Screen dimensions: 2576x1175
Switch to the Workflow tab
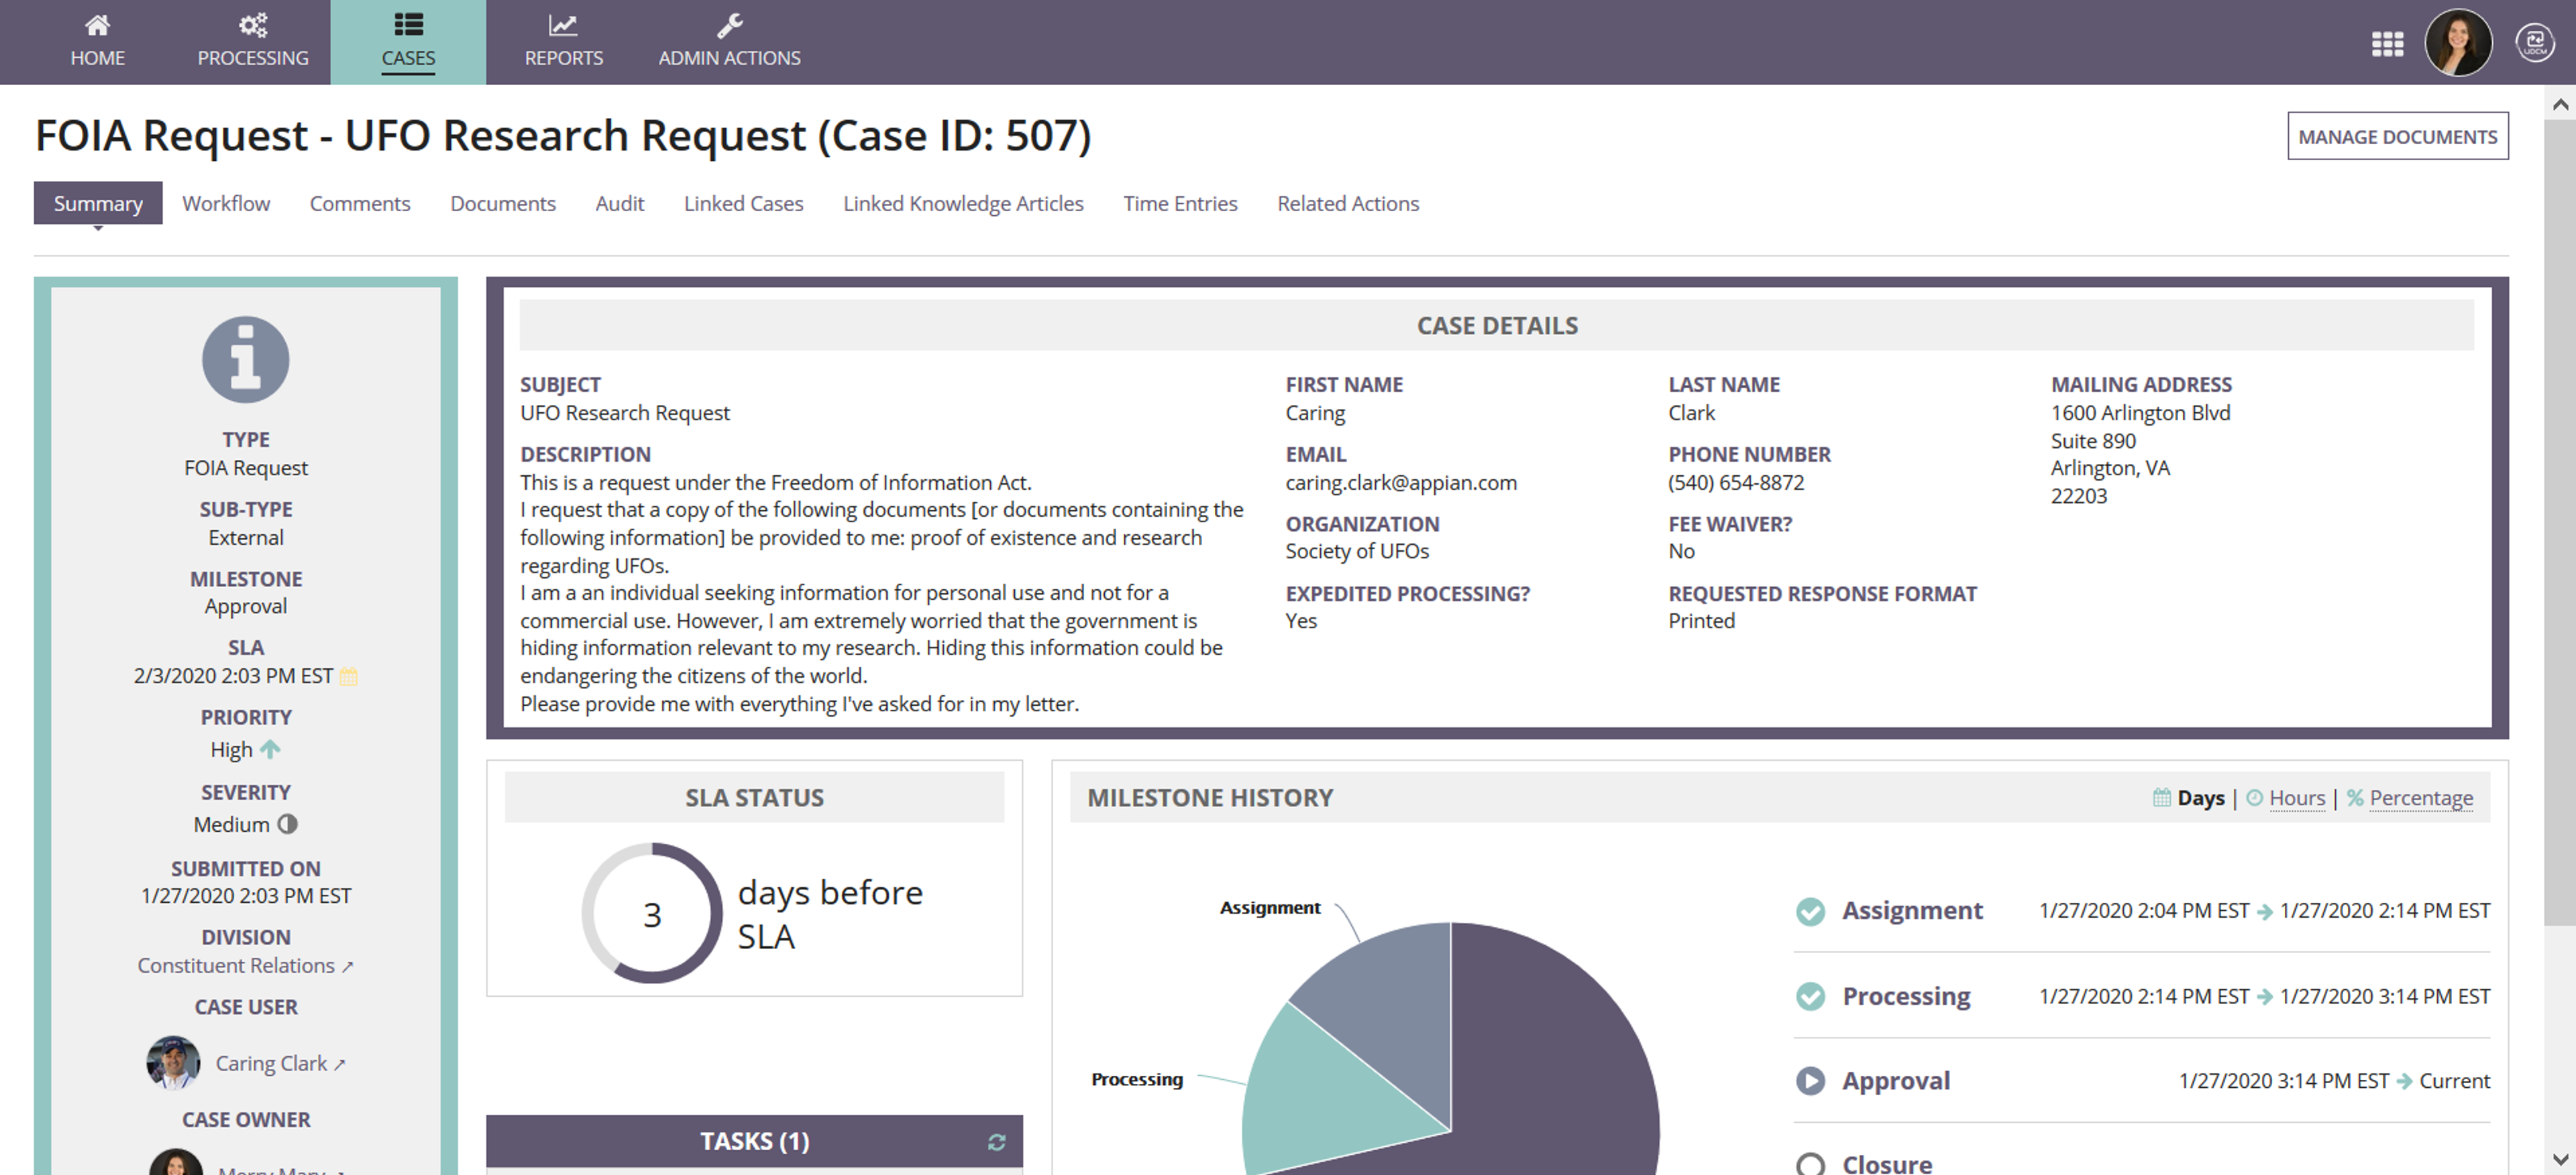coord(226,203)
